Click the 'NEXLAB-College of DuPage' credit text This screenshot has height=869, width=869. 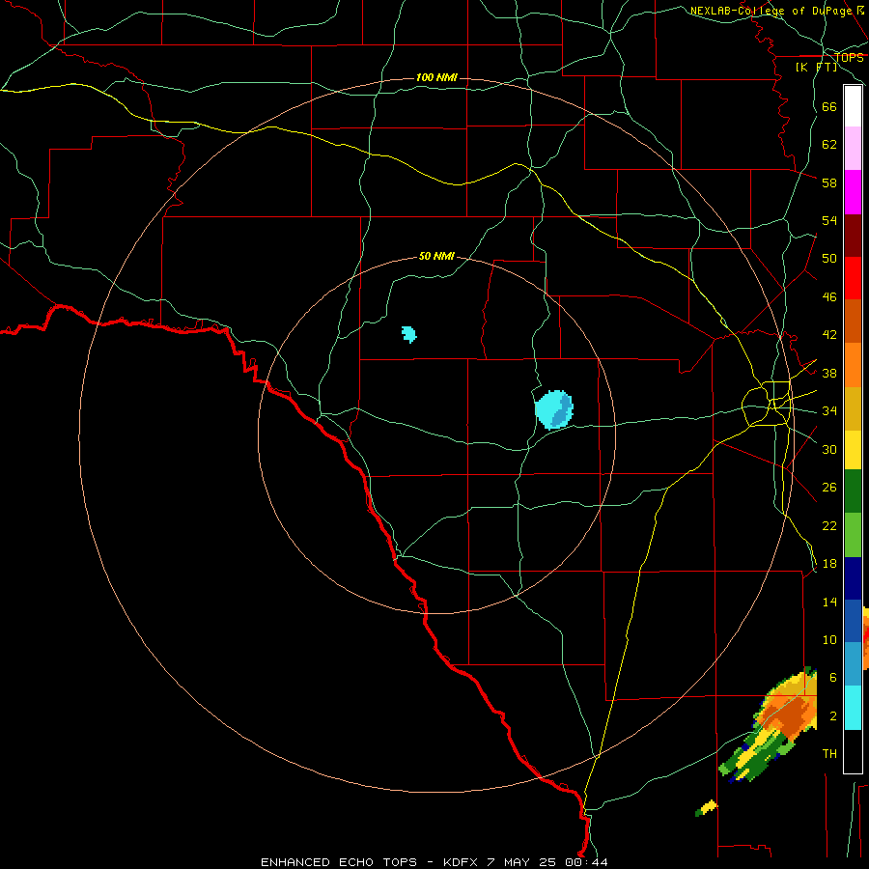(771, 11)
